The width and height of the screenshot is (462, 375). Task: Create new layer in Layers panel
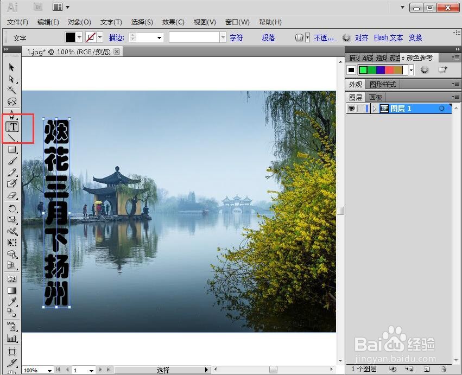(427, 369)
